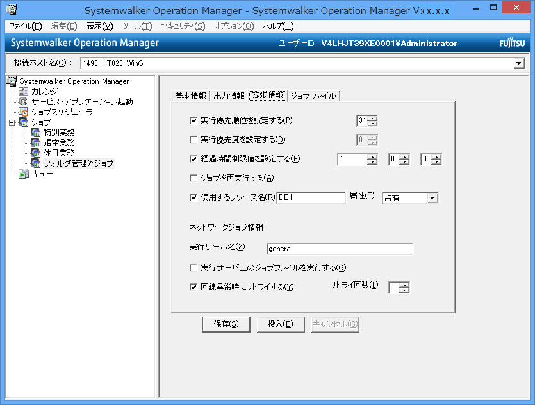Switch to the 基本情報 tab

tap(191, 96)
